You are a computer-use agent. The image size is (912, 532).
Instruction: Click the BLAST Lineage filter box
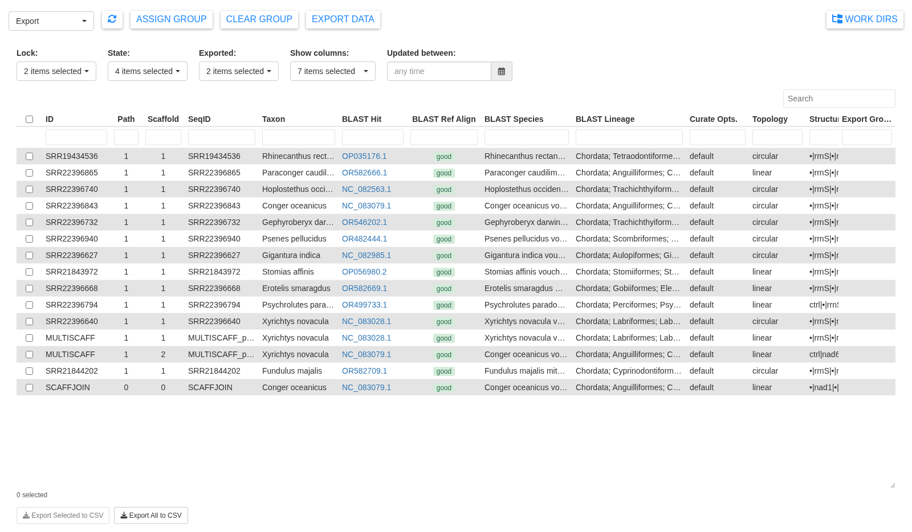click(x=629, y=137)
